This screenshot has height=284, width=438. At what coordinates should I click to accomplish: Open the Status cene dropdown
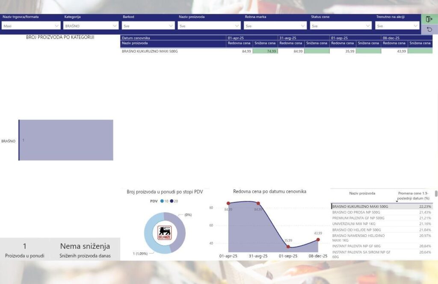coord(341,26)
